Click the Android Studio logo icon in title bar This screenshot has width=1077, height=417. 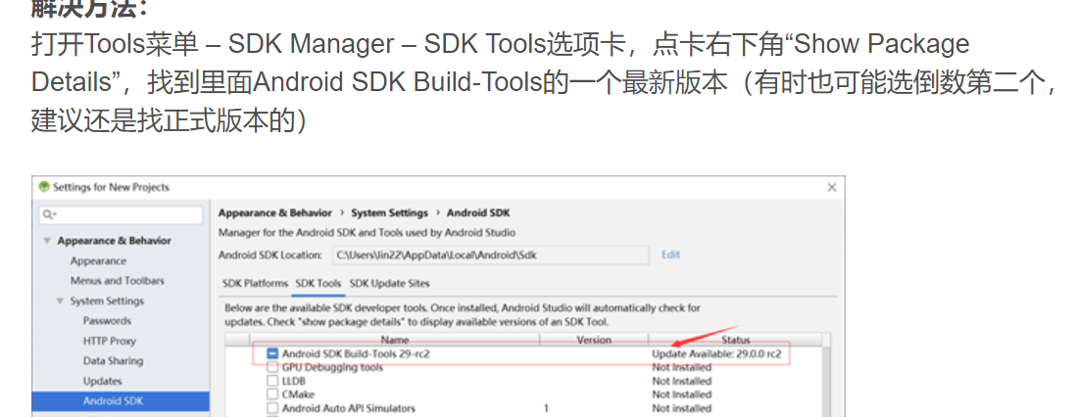[x=44, y=187]
